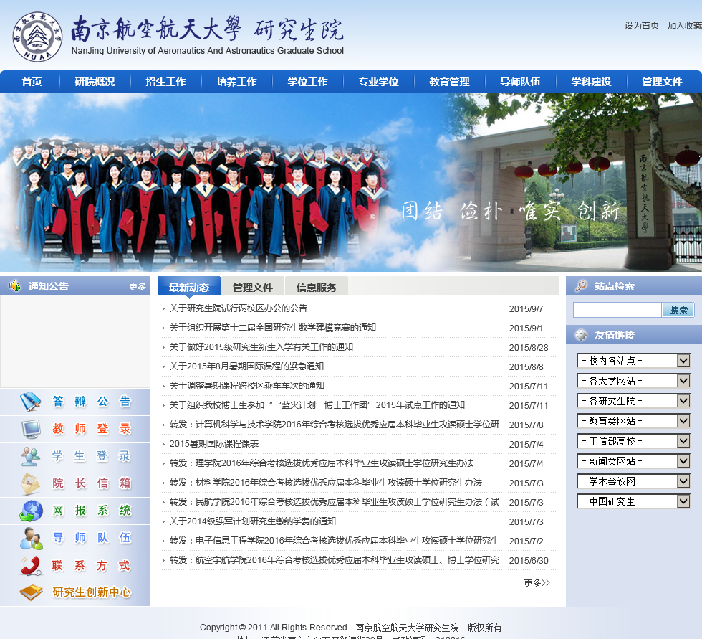This screenshot has width=702, height=639.
Task: Open 导师队伍 navigation bar item
Action: coord(520,82)
